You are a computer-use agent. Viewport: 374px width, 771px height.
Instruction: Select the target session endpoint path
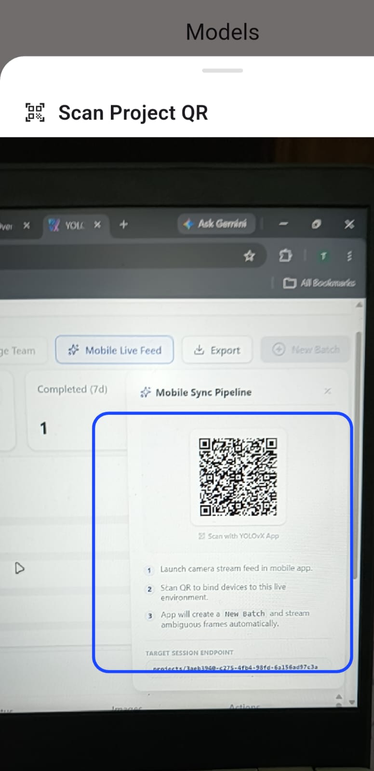click(x=235, y=667)
